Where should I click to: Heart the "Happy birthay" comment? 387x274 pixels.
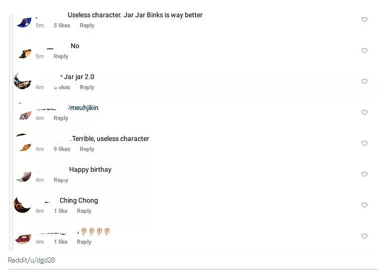click(x=364, y=174)
